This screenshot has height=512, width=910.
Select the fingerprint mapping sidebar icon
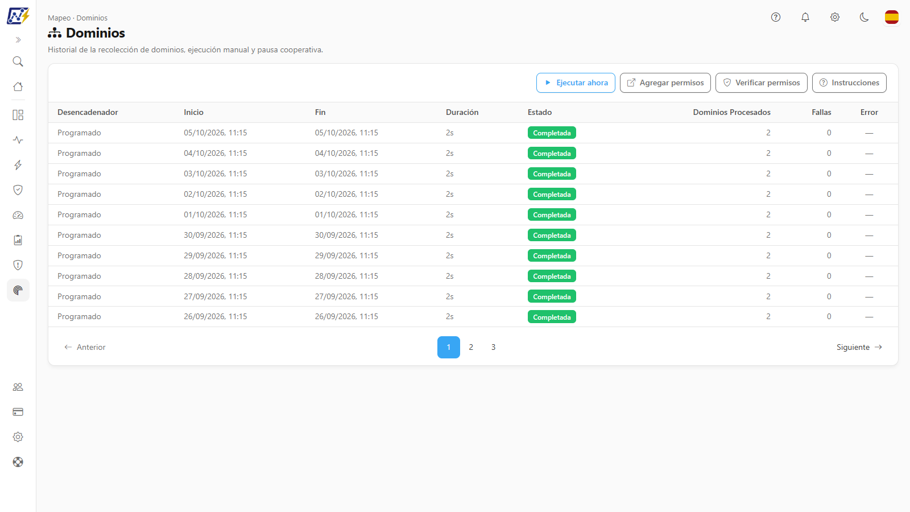pos(18,290)
